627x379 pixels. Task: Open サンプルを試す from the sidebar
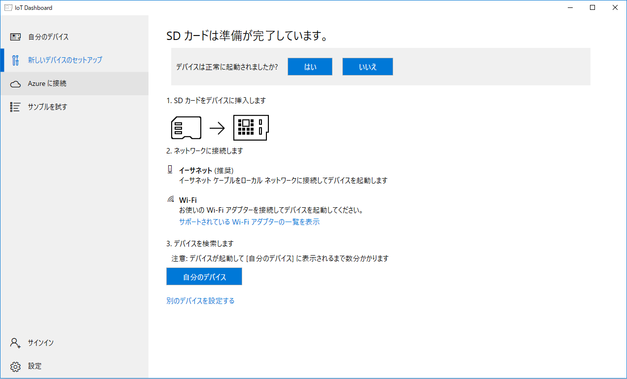point(74,107)
